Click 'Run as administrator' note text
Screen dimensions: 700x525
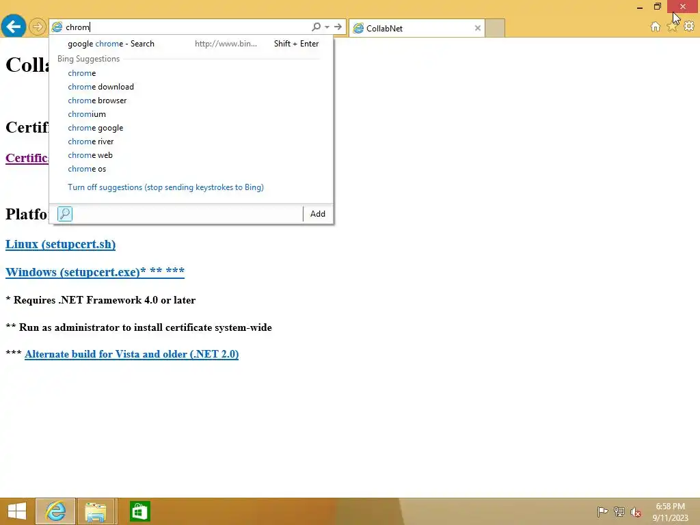(x=139, y=327)
